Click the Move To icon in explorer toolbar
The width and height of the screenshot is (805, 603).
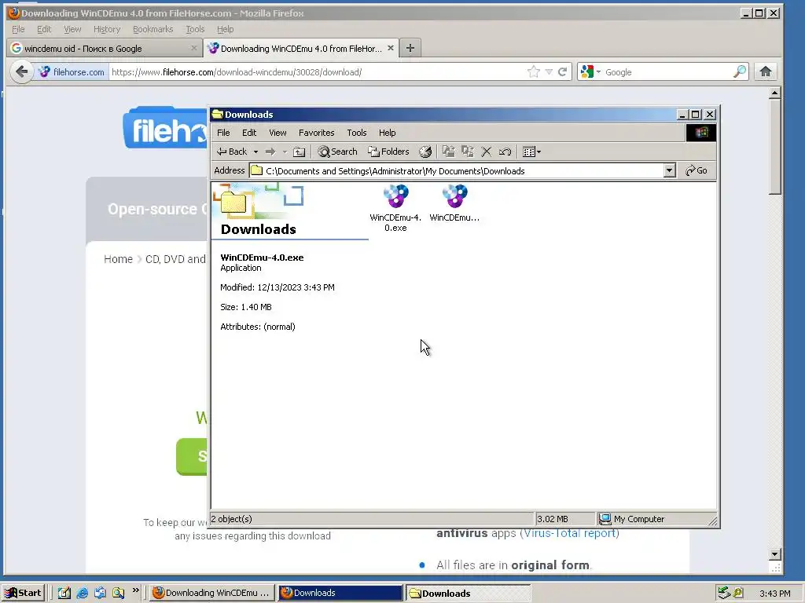pyautogui.click(x=449, y=152)
